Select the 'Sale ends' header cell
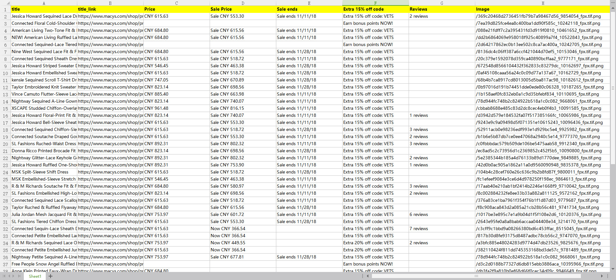This screenshot has width=616, height=280. pos(309,9)
